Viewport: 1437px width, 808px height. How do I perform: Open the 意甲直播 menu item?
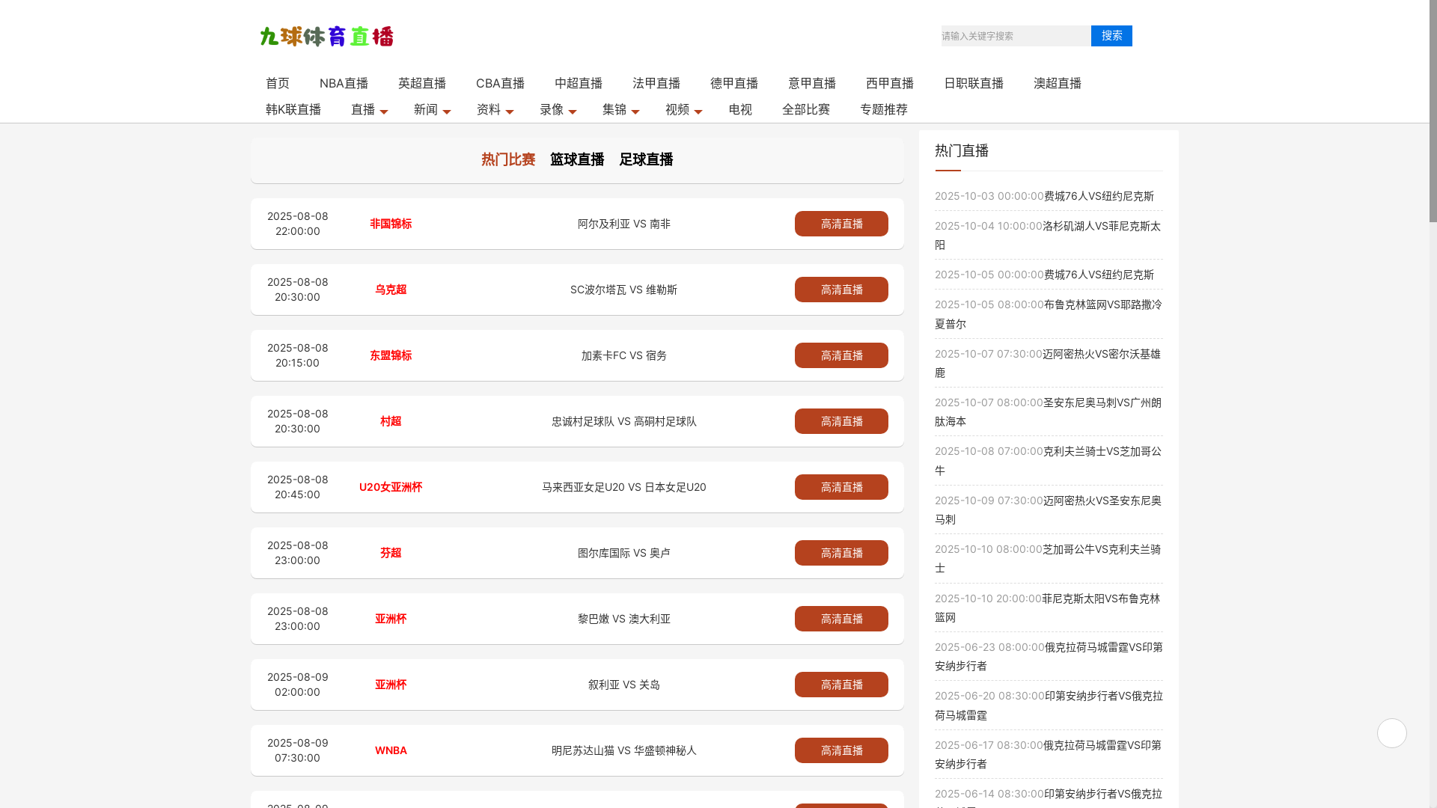tap(812, 83)
